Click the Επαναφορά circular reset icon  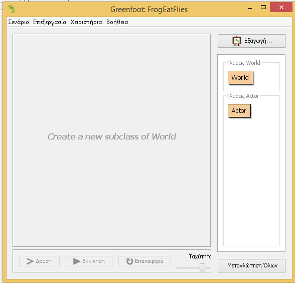tap(129, 261)
